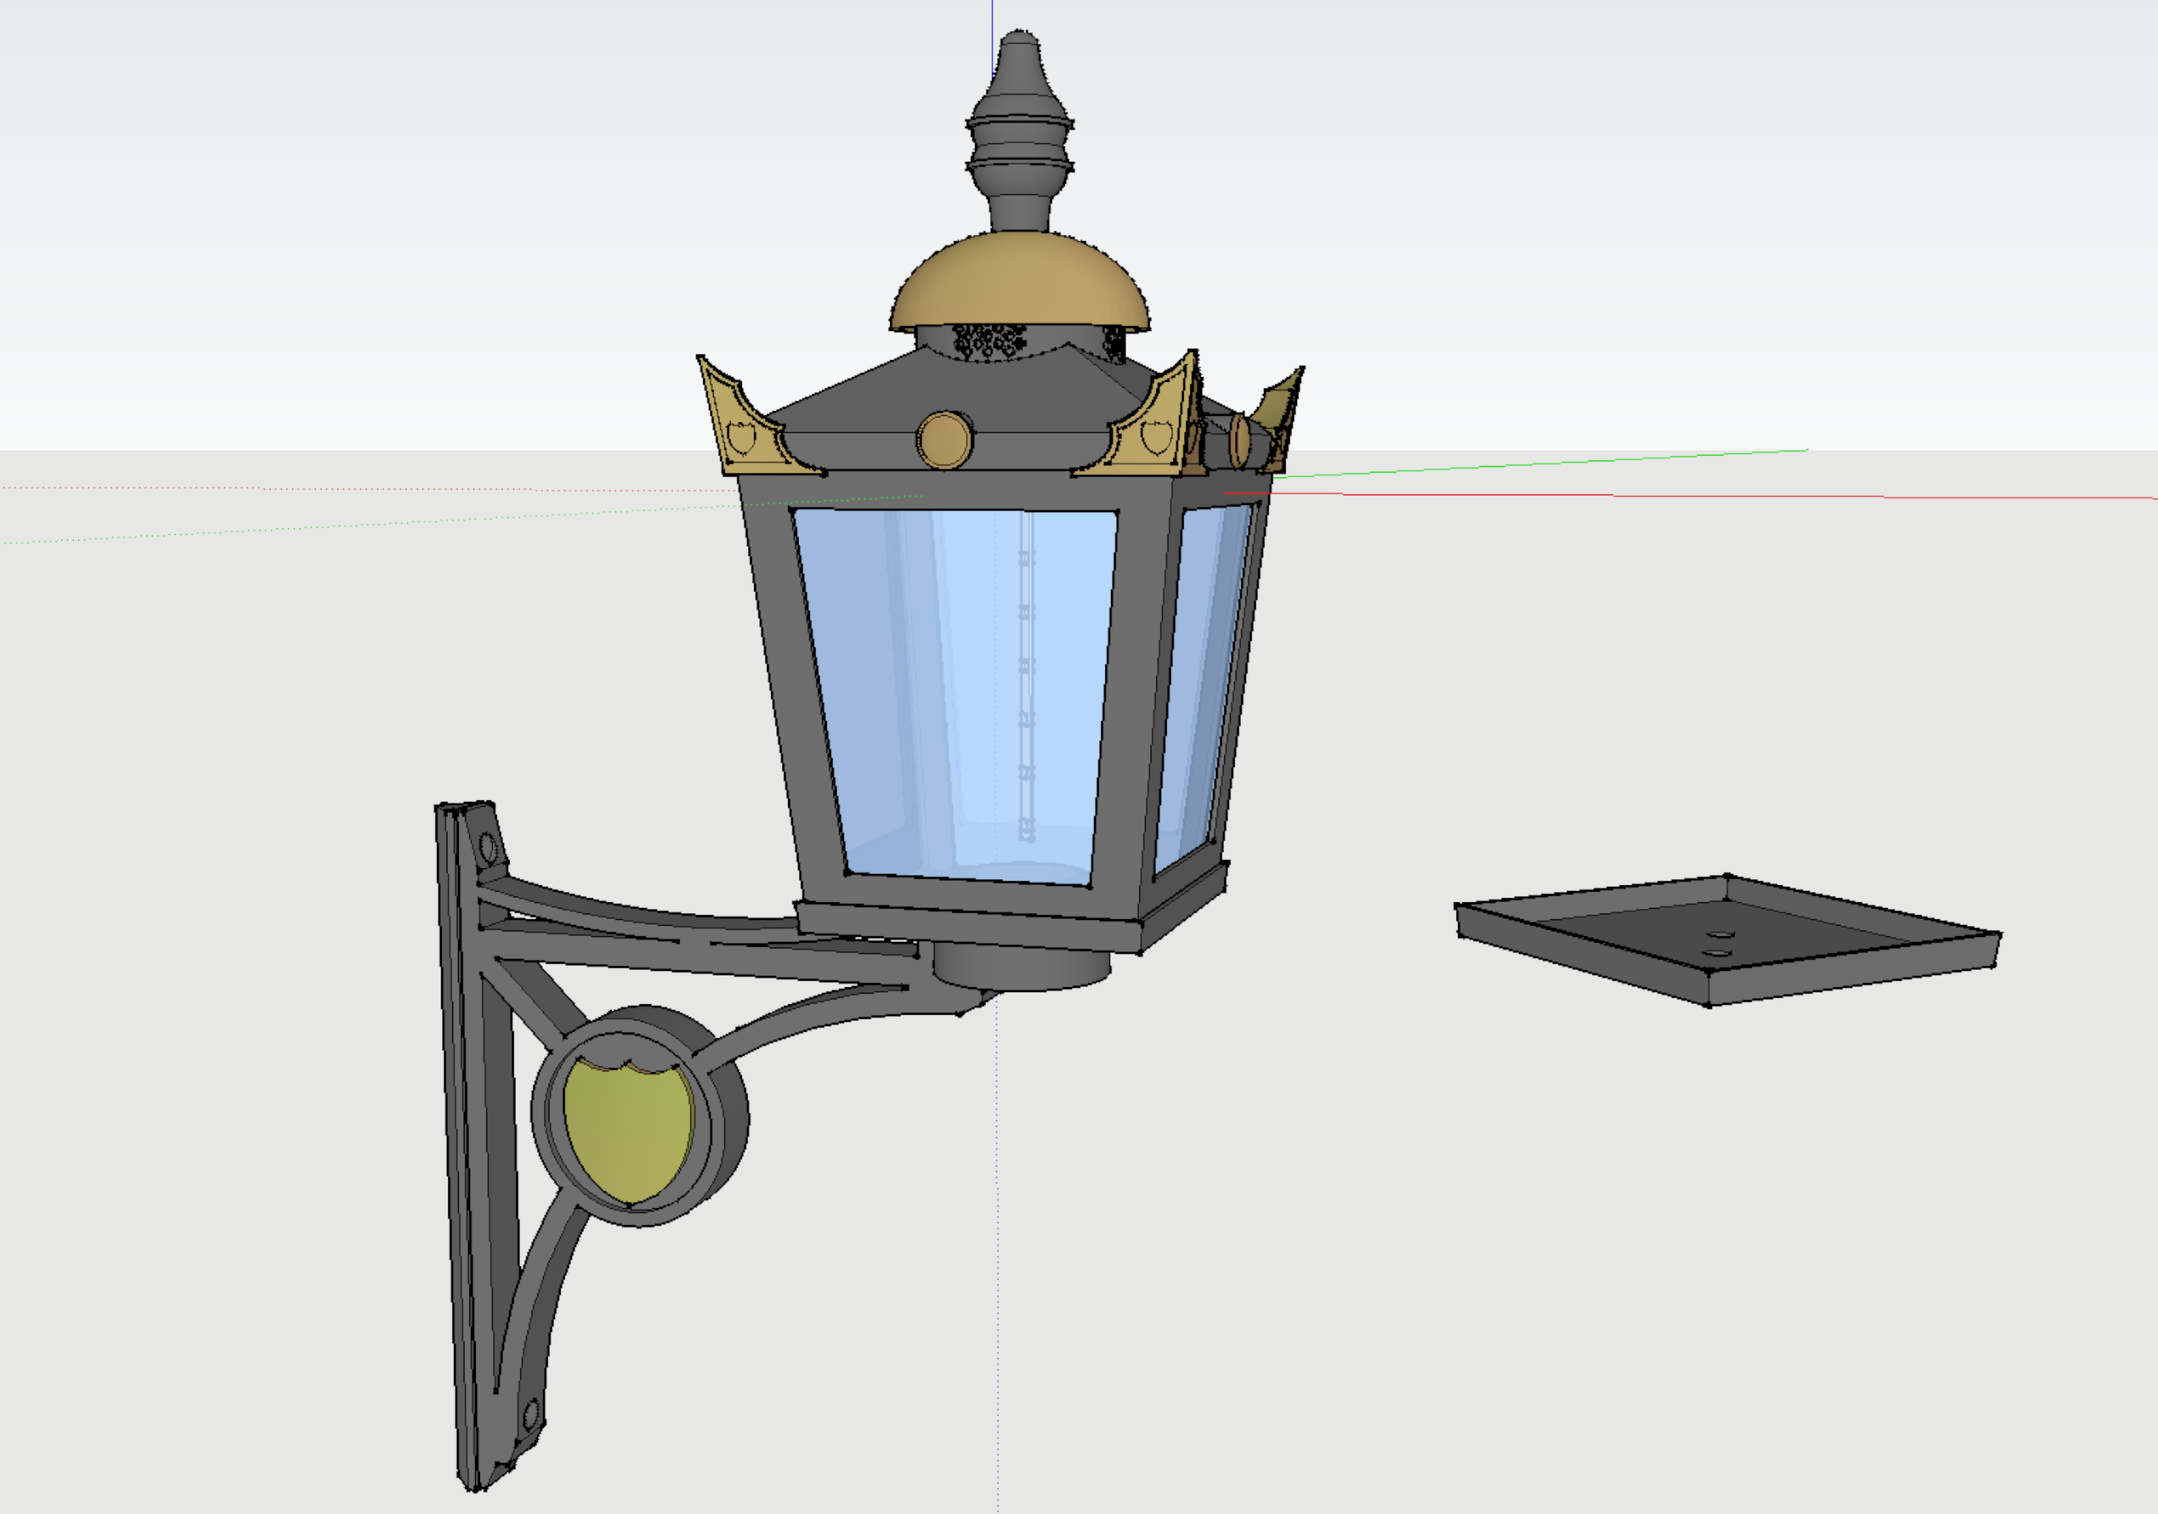Viewport: 2158px width, 1514px height.
Task: Click the round gold medallion on the roof
Action: 943,440
